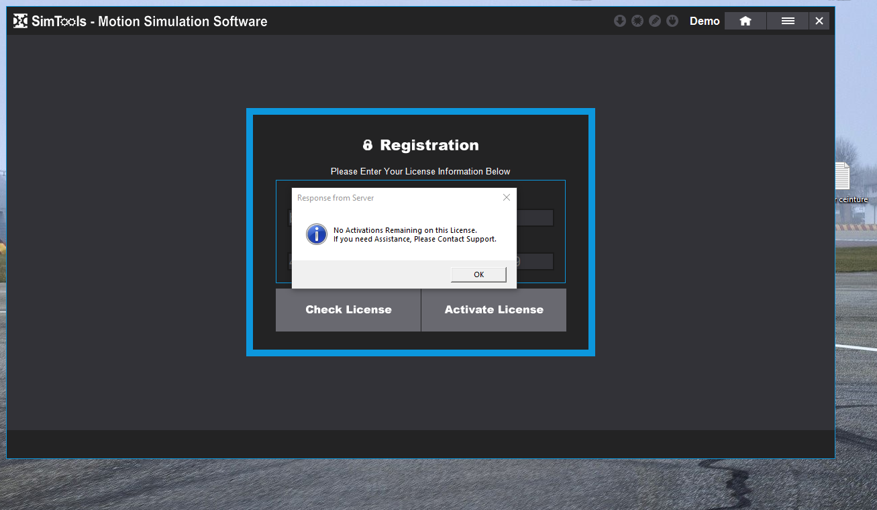
Task: Click the starburst status icon in title bar
Action: coord(637,21)
